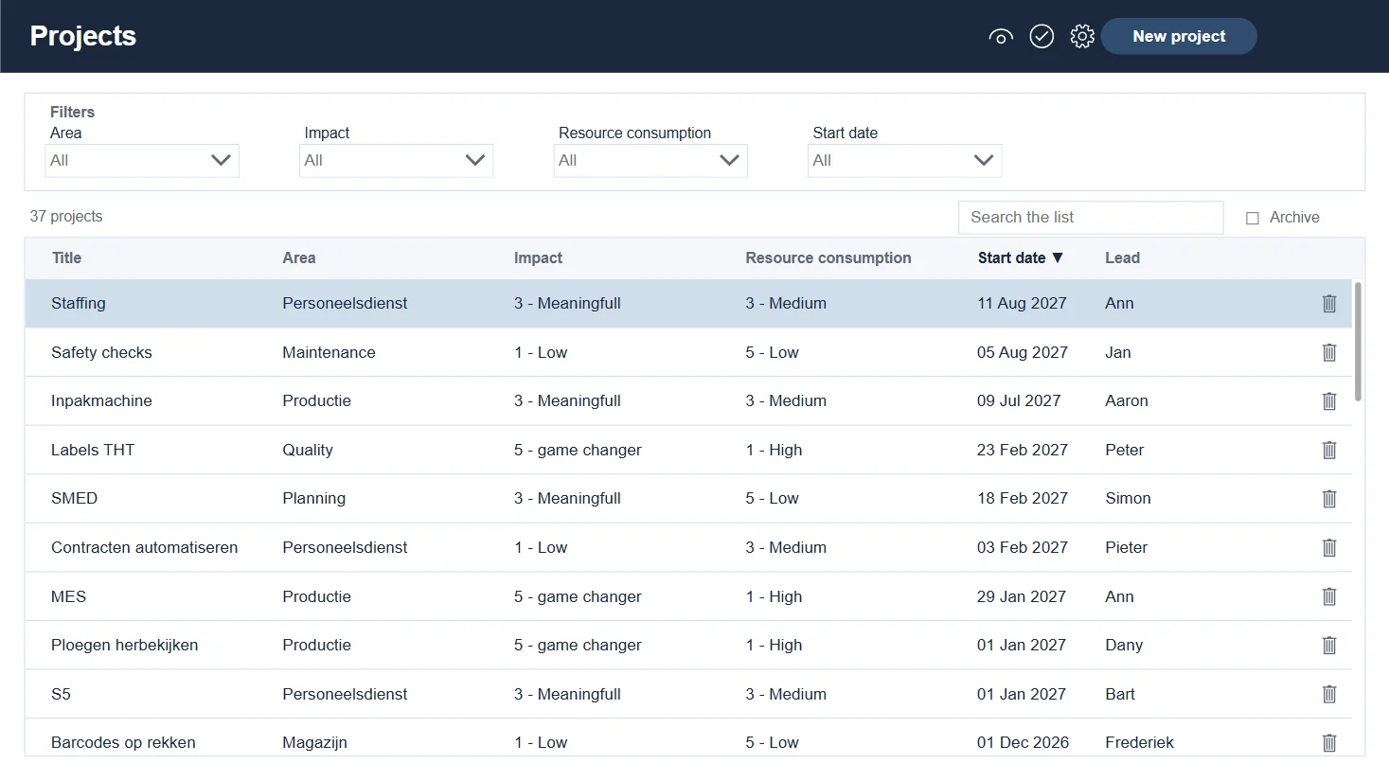This screenshot has height=781, width=1389.
Task: Click the project list vertical scrollbar
Action: coord(1358,342)
